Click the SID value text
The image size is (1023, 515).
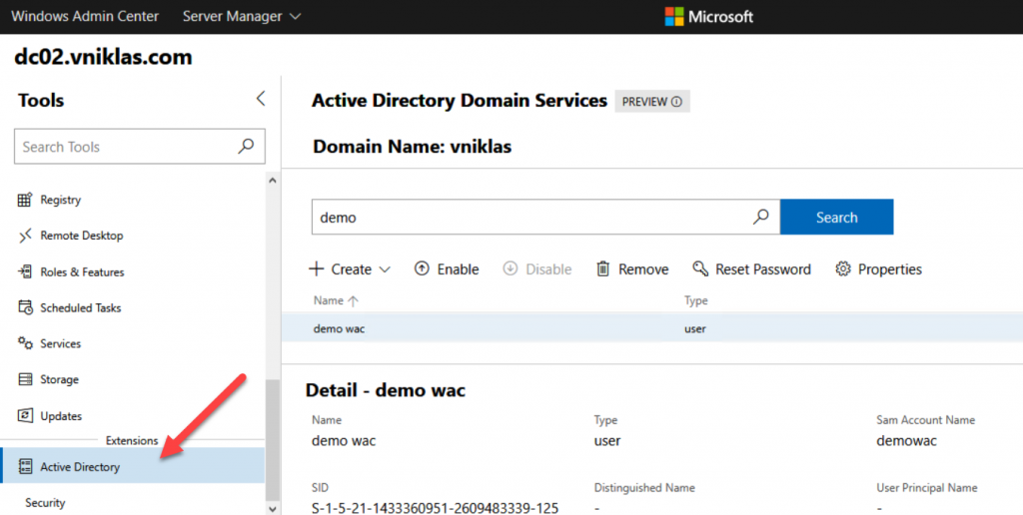pyautogui.click(x=436, y=508)
